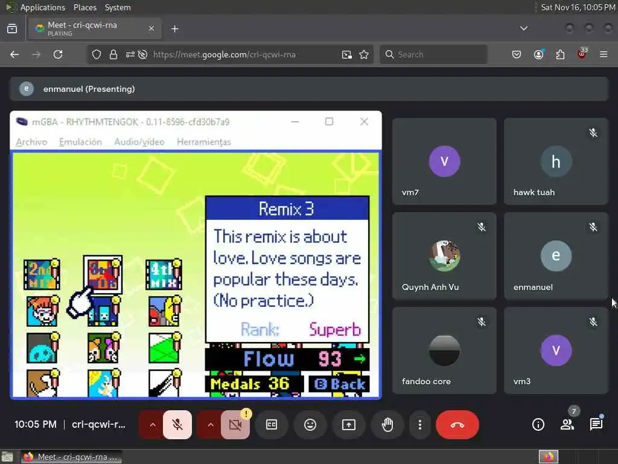Viewport: 618px width, 464px height.
Task: View site security padlock info
Action: [x=113, y=54]
